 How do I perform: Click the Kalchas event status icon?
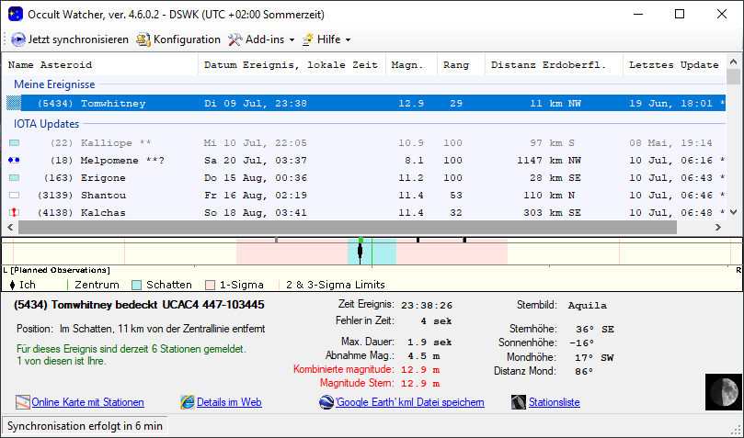14,213
